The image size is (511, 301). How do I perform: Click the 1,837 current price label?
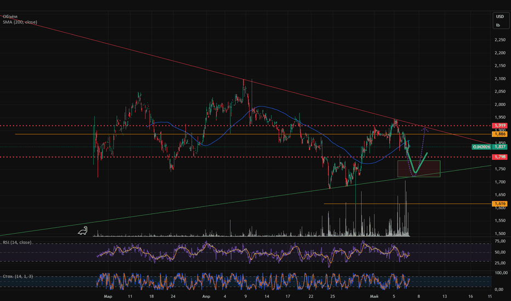[x=499, y=147]
